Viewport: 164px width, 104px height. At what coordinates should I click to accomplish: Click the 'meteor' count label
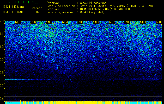pos(37,8)
